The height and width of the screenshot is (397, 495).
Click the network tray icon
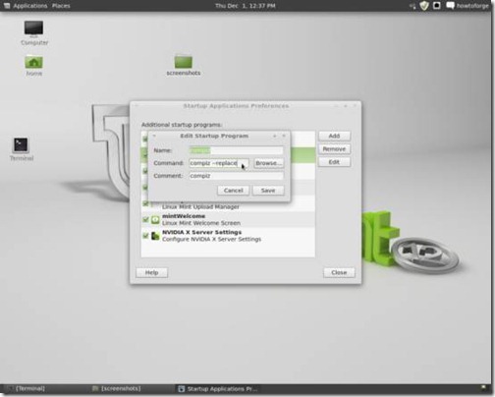(x=412, y=6)
